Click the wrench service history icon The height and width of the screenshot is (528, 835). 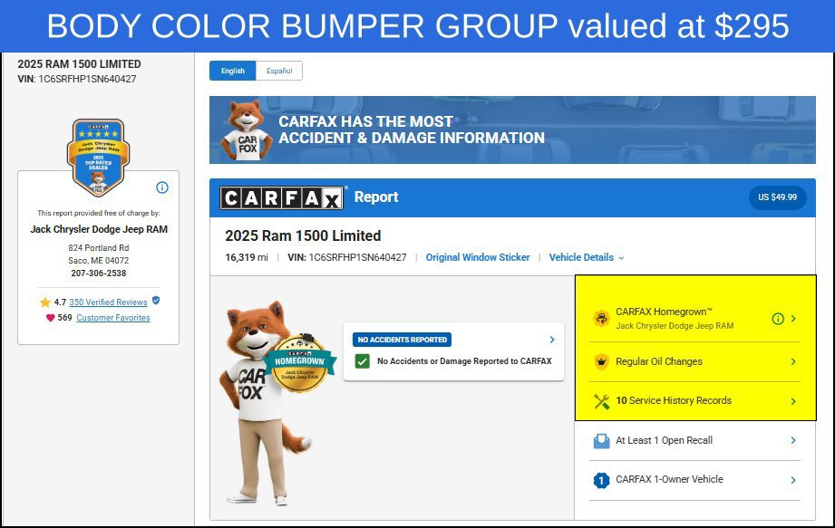pos(601,401)
